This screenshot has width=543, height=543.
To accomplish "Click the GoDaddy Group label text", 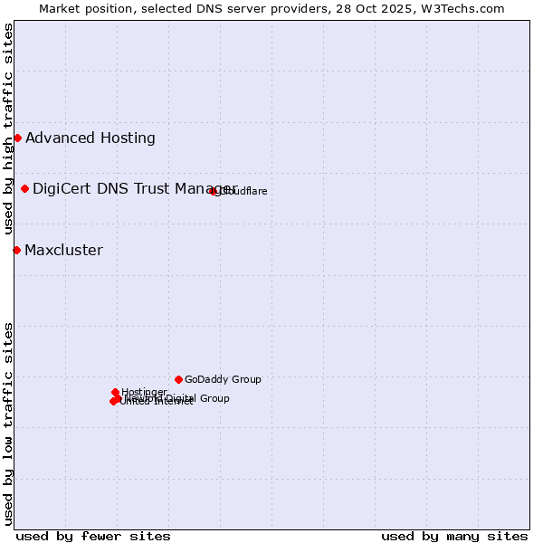I will 223,380.
